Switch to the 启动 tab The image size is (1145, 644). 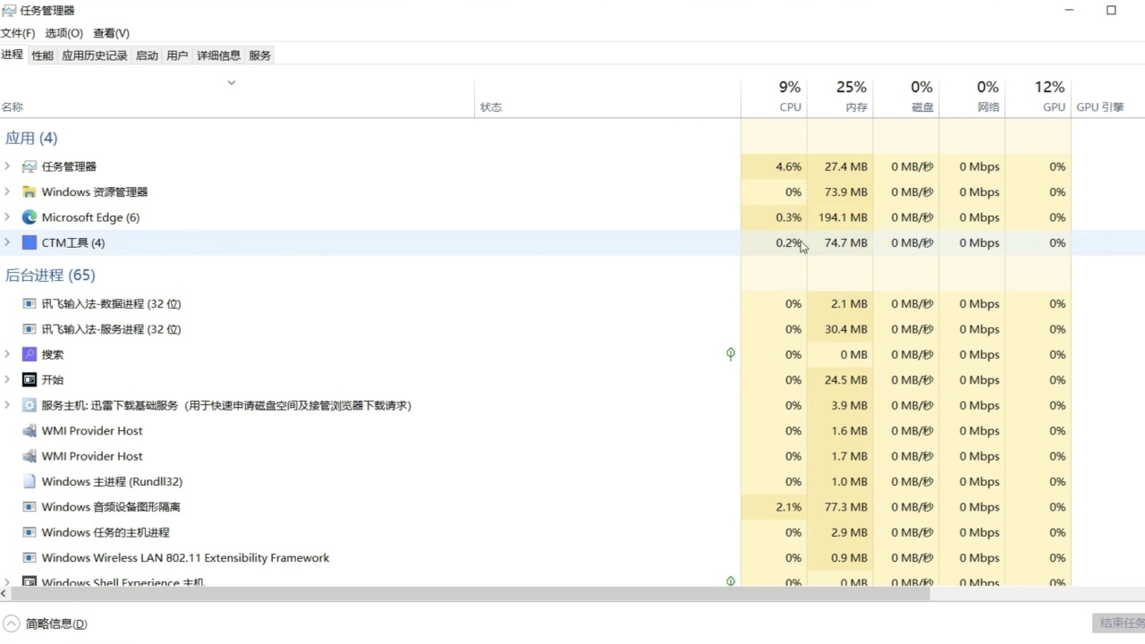pos(147,55)
